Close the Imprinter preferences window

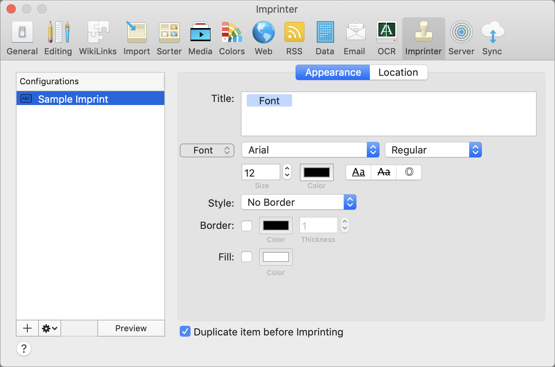[x=11, y=8]
